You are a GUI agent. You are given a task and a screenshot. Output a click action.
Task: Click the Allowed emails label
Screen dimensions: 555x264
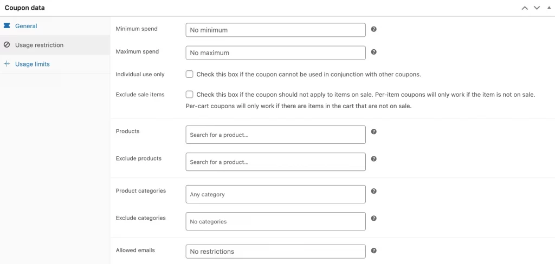[x=135, y=250]
